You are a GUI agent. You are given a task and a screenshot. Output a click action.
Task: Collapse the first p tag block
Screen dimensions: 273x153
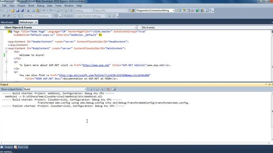6,62
